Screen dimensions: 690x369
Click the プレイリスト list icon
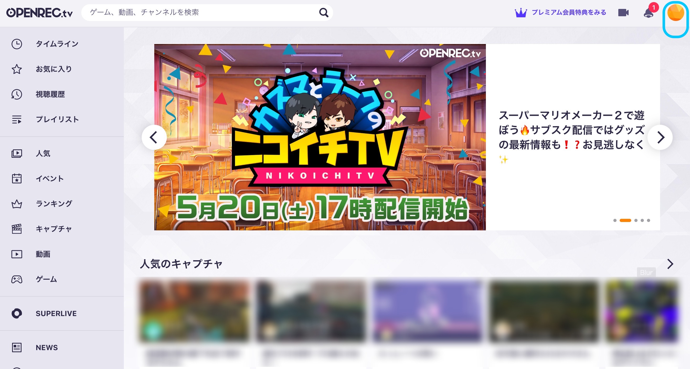click(x=17, y=119)
